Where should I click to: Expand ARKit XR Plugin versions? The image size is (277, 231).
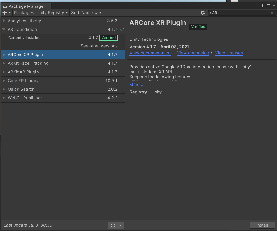4,72
